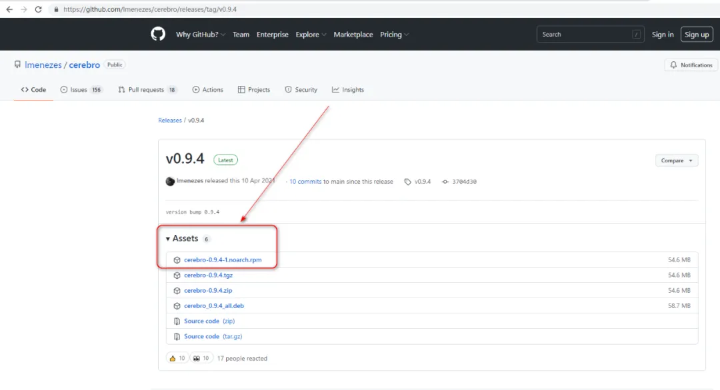
Task: Open Marketplace from the top navigation
Action: coord(353,35)
